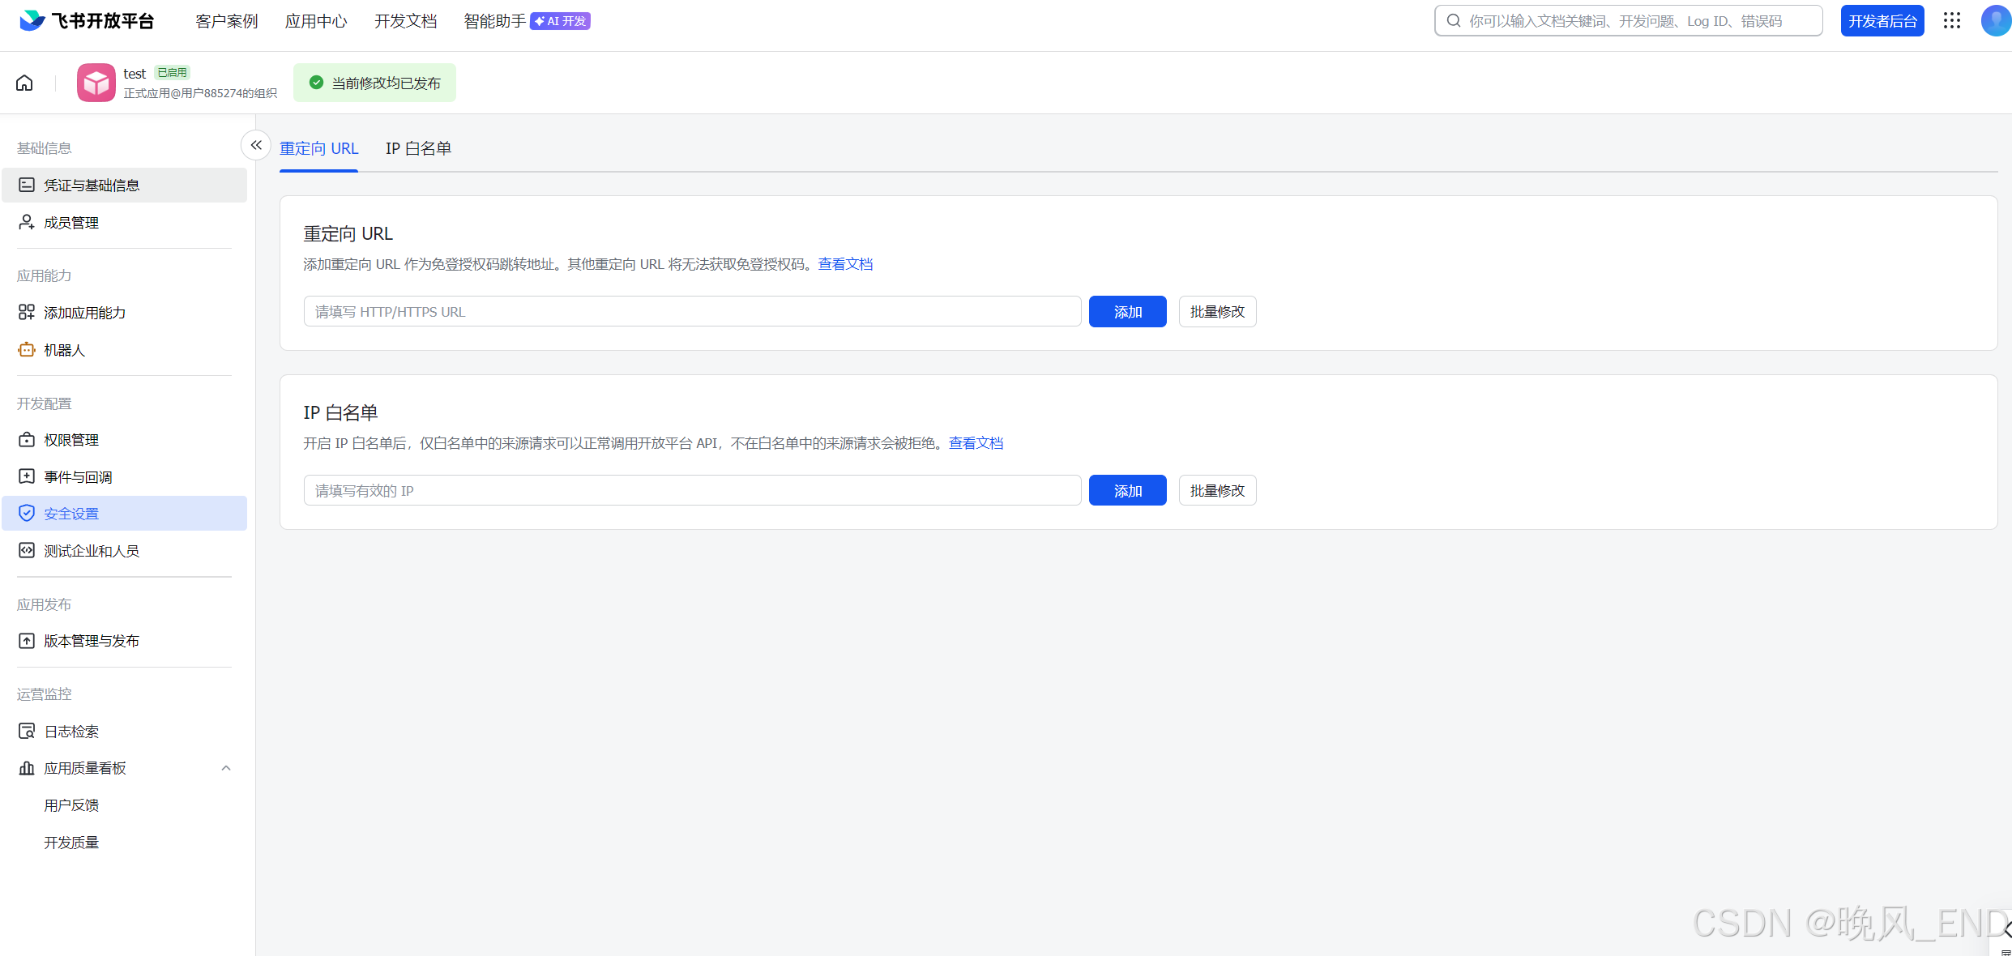Collapse the left sidebar with double-chevron
The height and width of the screenshot is (956, 2012).
[256, 145]
